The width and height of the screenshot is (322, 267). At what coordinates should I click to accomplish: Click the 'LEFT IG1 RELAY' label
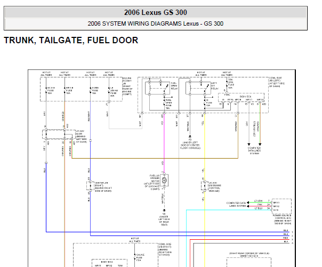(215, 86)
